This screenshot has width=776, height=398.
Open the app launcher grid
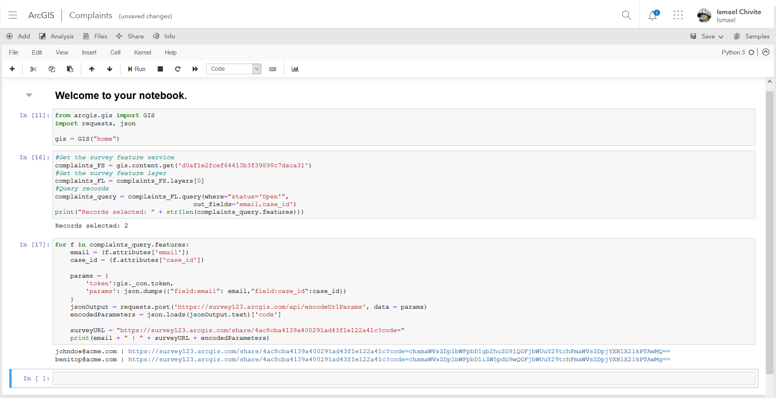point(678,15)
